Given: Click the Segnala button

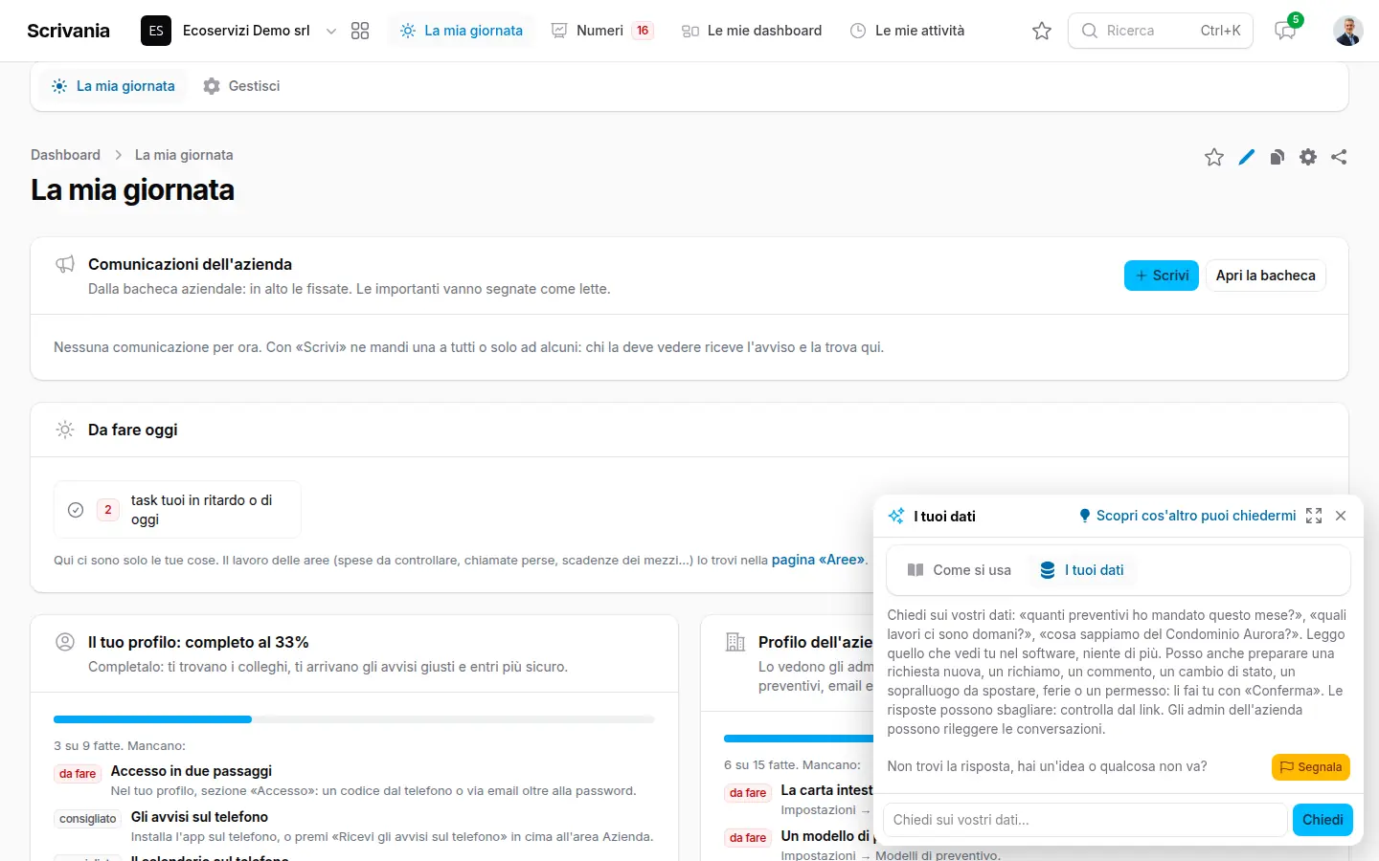Looking at the screenshot, I should 1311,767.
